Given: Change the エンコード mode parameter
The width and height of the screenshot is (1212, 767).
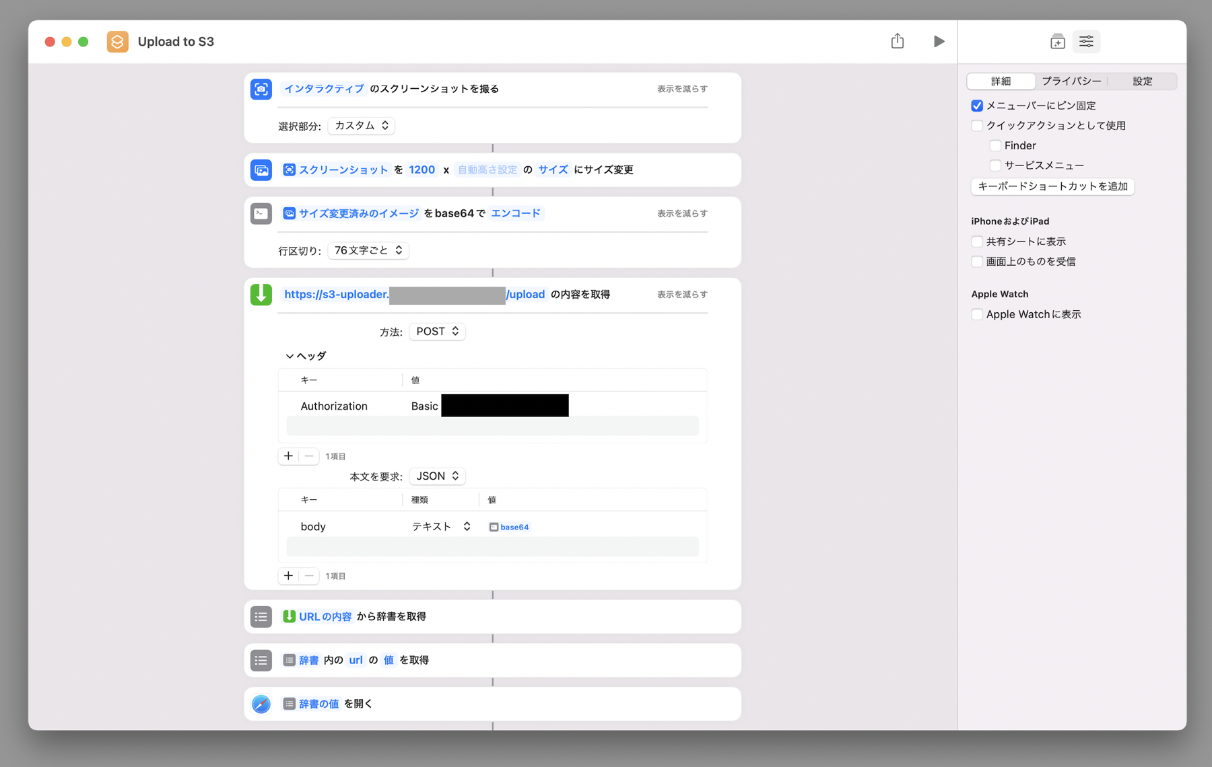Looking at the screenshot, I should tap(516, 213).
